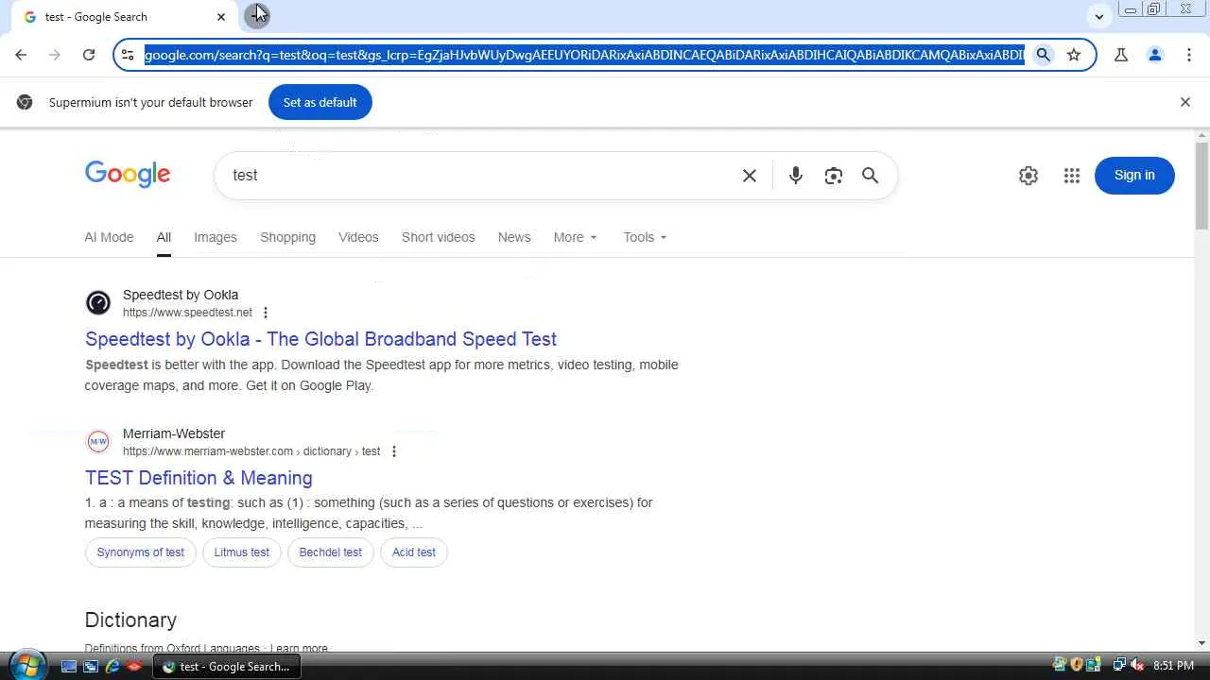Select the 'test - Google Search' taskbar button
This screenshot has height=680, width=1210.
click(226, 666)
